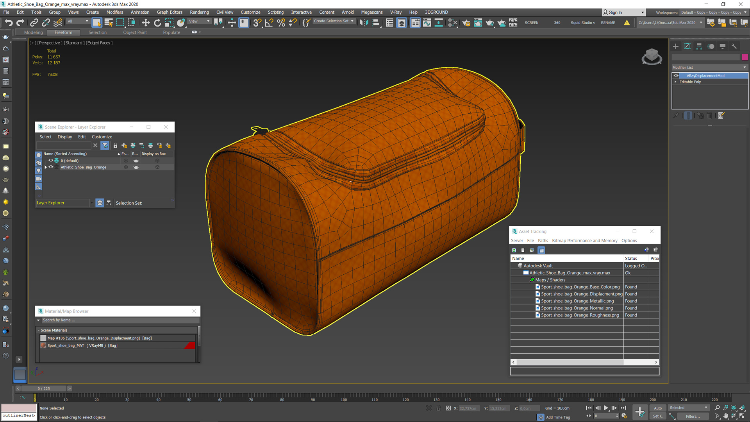Click the Undo arrow icon
Image resolution: width=750 pixels, height=422 pixels.
(9, 23)
